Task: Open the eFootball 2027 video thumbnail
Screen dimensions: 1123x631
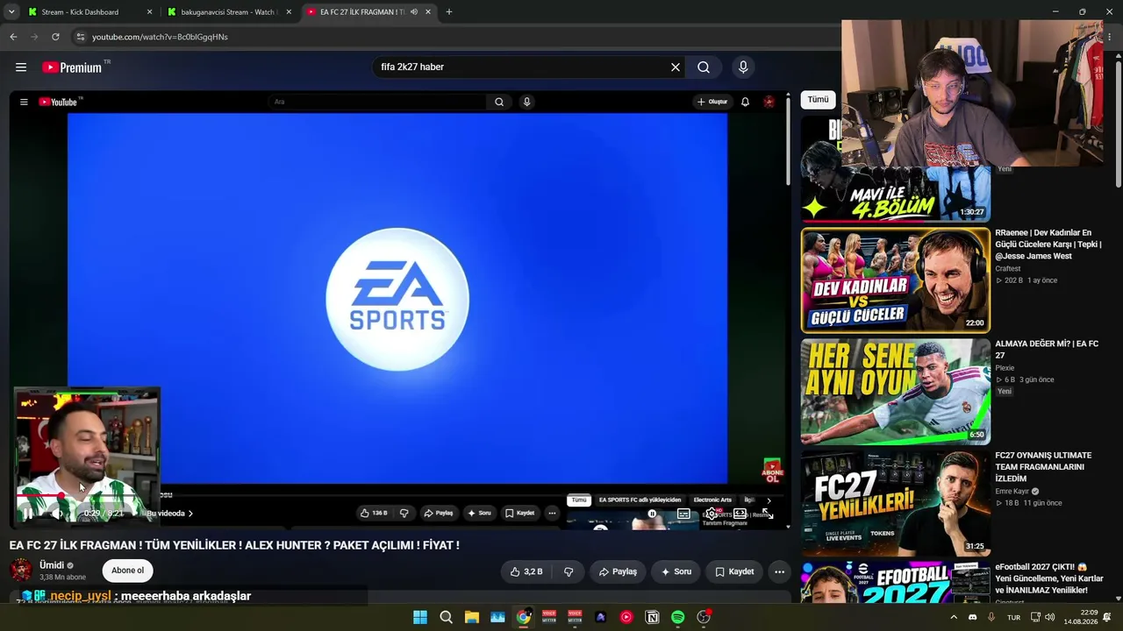Action: pos(895,583)
